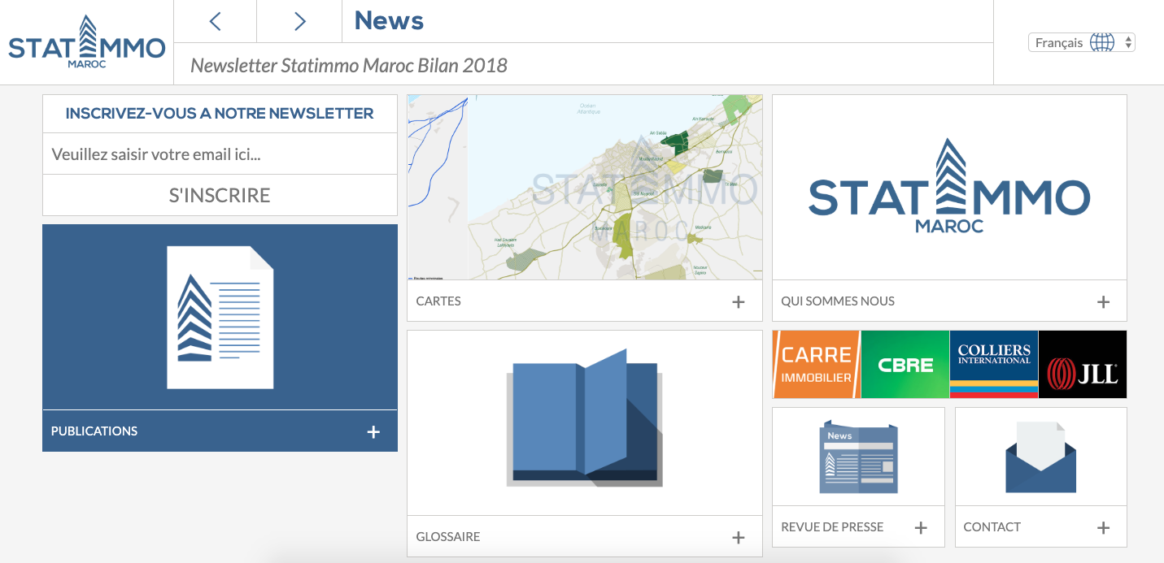Open the PUBLICATIONS label link
The height and width of the screenshot is (563, 1164).
coord(94,431)
